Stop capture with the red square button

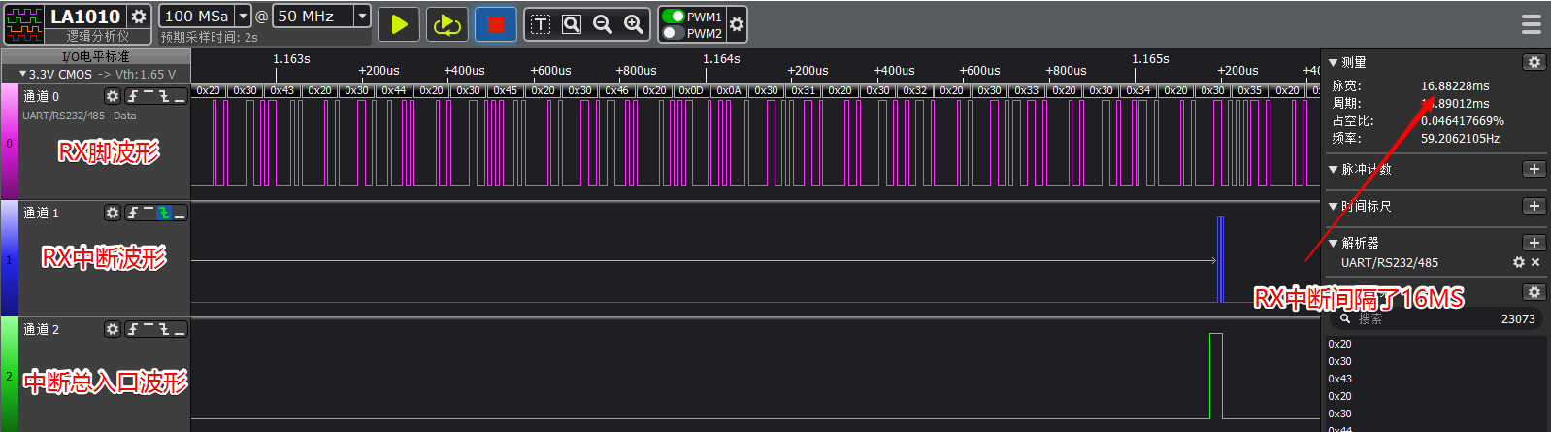coord(495,25)
